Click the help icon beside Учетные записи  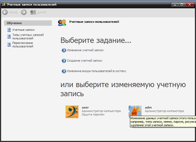coord(9,30)
